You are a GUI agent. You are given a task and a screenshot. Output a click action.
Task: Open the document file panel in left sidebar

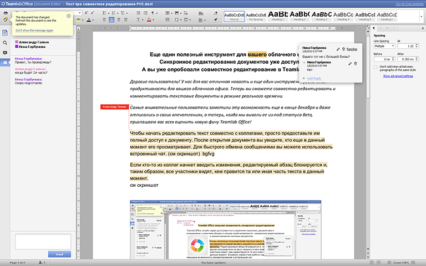pyautogui.click(x=5, y=33)
